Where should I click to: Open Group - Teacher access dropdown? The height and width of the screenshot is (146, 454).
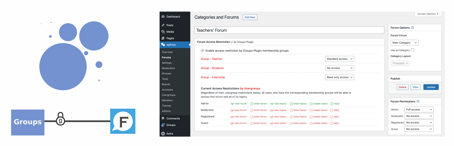click(339, 59)
